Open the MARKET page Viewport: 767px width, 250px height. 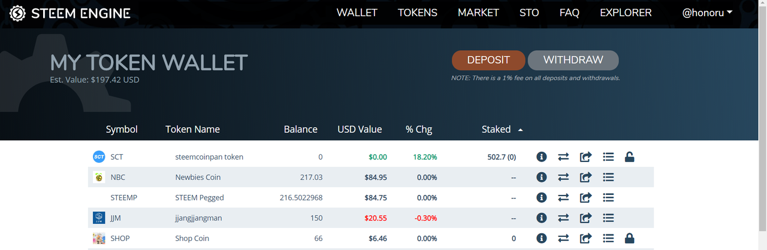478,13
